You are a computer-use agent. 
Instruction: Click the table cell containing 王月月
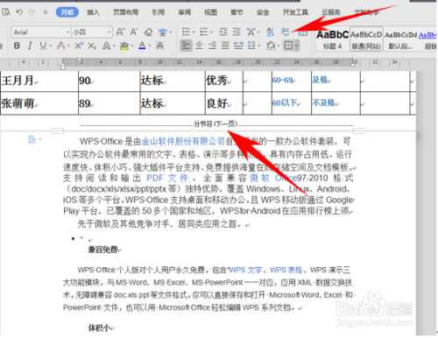pos(39,81)
